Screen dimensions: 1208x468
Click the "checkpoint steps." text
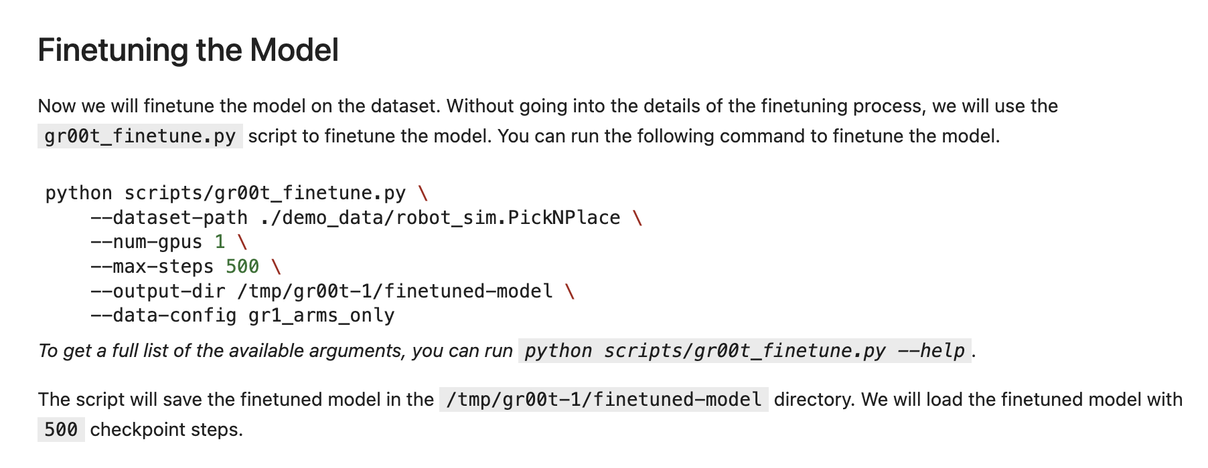pos(166,430)
